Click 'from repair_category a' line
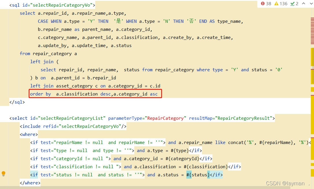 pyautogui.click(x=48, y=54)
